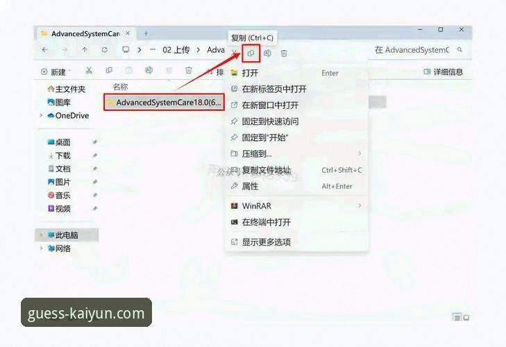The width and height of the screenshot is (506, 347).
Task: Click the Rename icon in Explorer toolbar
Action: point(149,70)
